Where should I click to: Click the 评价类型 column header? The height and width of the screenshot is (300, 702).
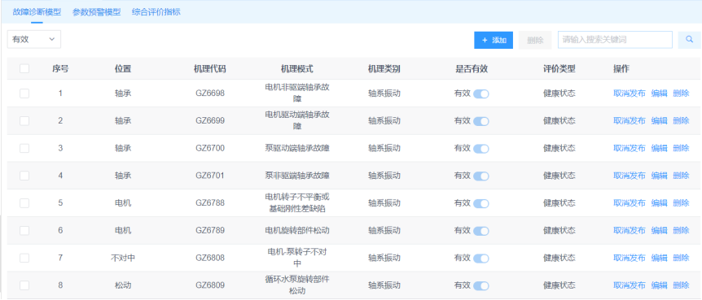coord(559,69)
